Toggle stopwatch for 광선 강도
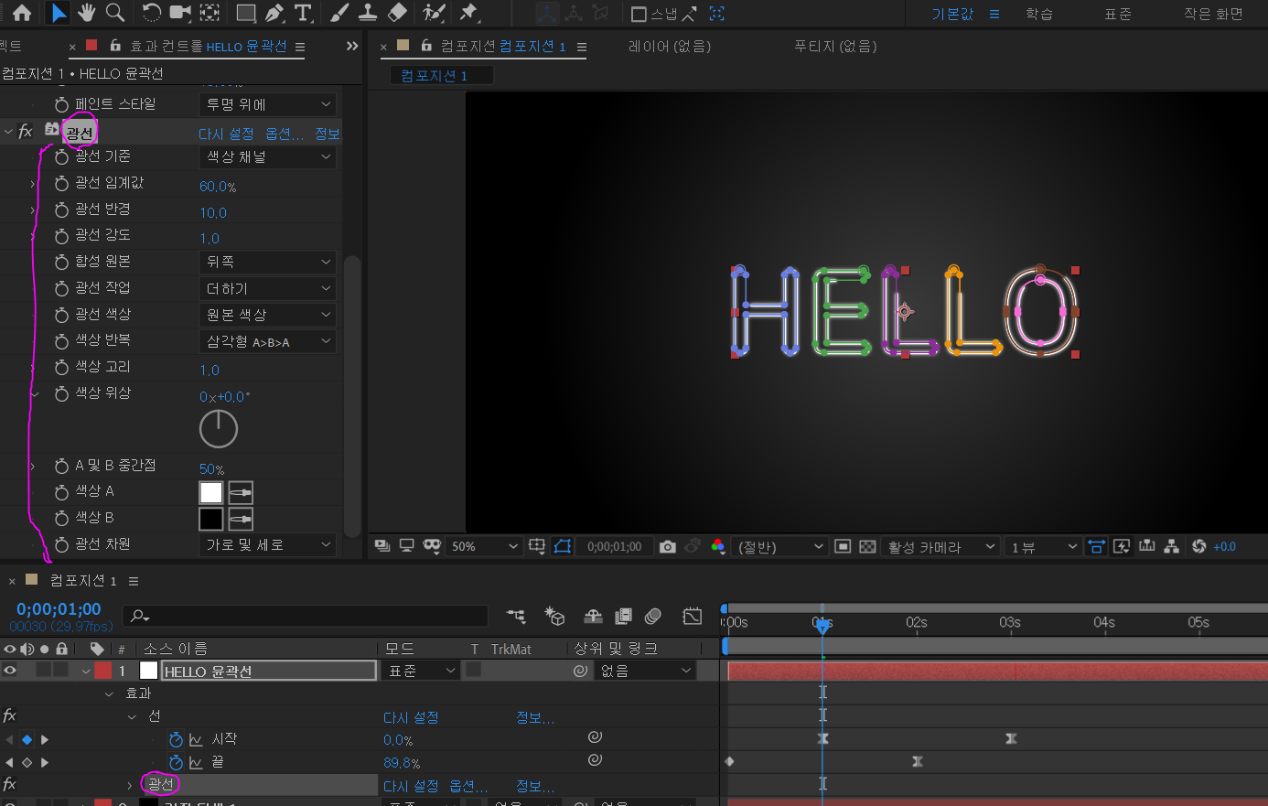Viewport: 1268px width, 806px height. (62, 236)
